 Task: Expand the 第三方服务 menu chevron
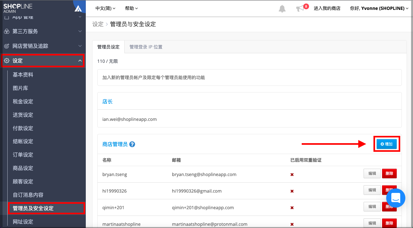(80, 31)
